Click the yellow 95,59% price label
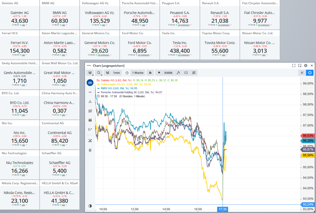Viewport: 316px width, 213px height. 308,155
